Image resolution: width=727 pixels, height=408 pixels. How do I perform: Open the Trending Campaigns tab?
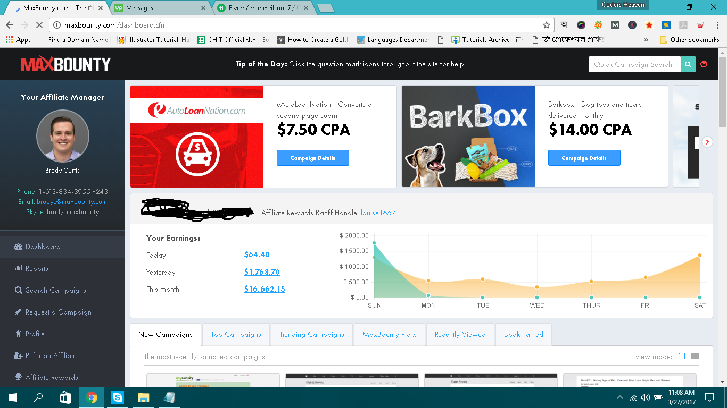[312, 335]
